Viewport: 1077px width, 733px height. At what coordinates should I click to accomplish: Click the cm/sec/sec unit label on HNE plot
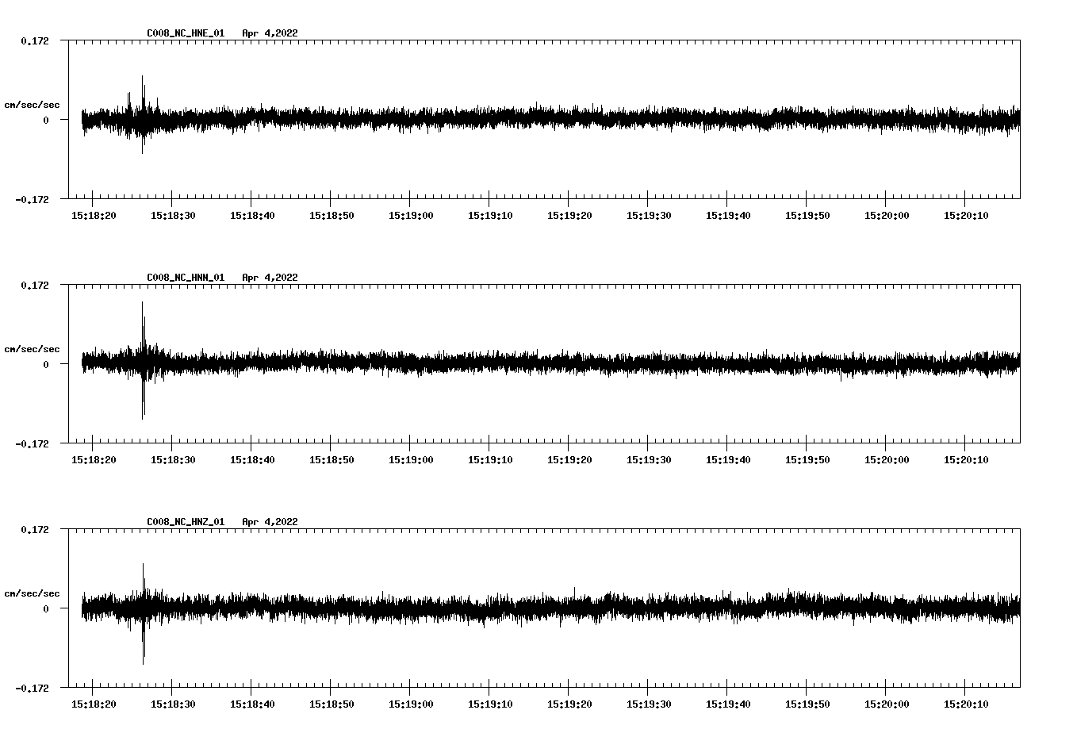point(33,105)
